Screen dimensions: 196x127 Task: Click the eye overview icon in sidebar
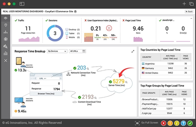(x=6, y=18)
